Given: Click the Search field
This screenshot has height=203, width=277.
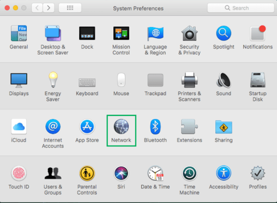Looking at the screenshot, I should click(240, 8).
